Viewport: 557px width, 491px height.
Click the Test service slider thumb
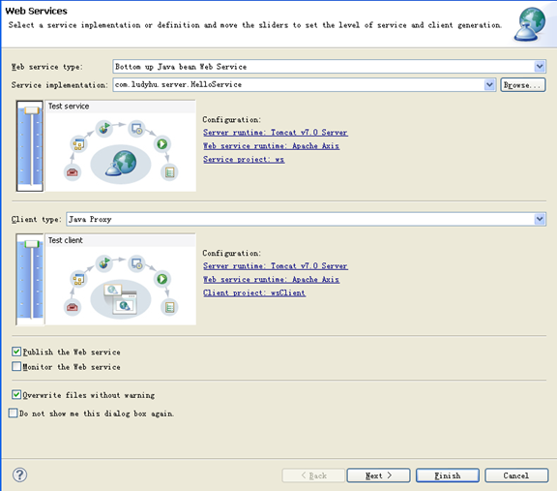(32, 110)
